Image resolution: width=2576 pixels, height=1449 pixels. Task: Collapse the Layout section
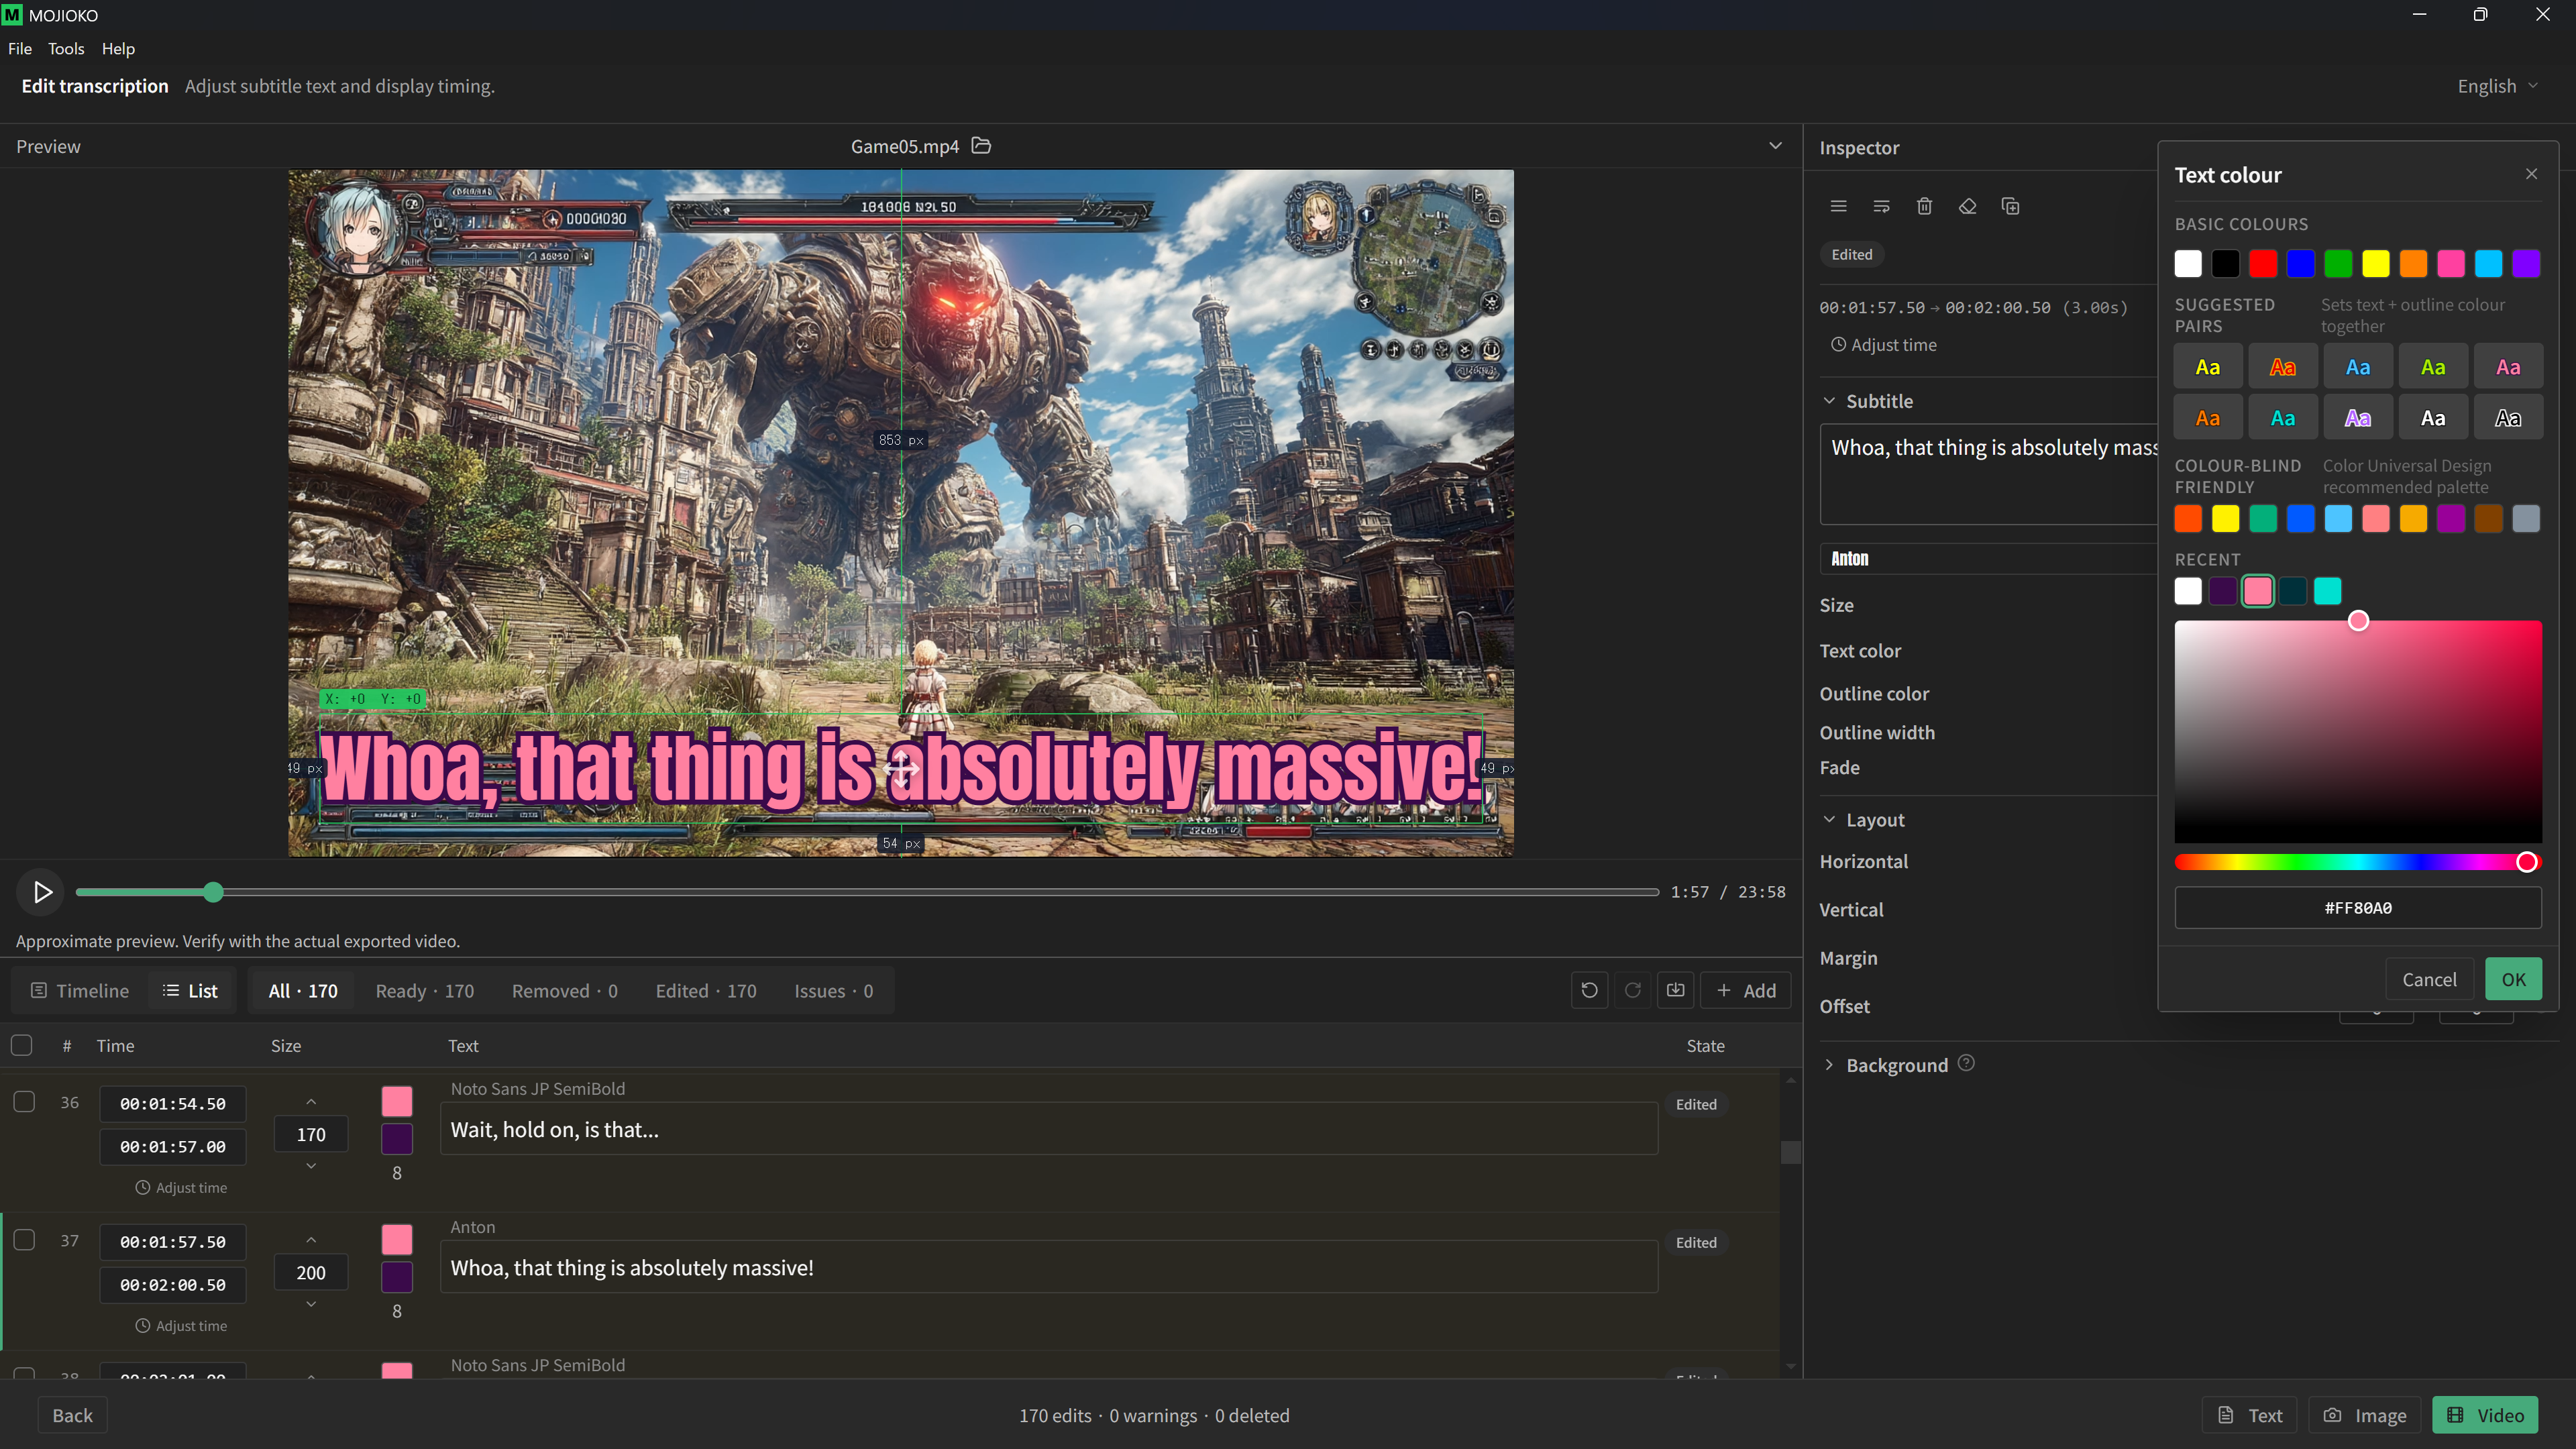1829,819
